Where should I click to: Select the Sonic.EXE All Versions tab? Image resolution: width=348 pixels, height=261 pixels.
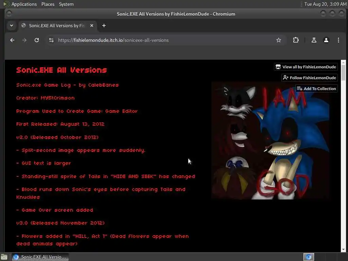57,25
